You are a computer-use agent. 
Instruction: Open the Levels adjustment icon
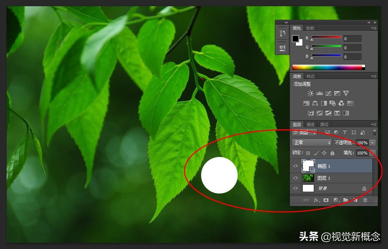coord(320,93)
